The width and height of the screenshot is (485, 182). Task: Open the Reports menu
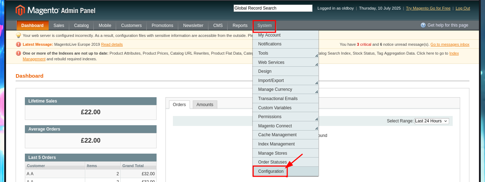[x=240, y=26]
